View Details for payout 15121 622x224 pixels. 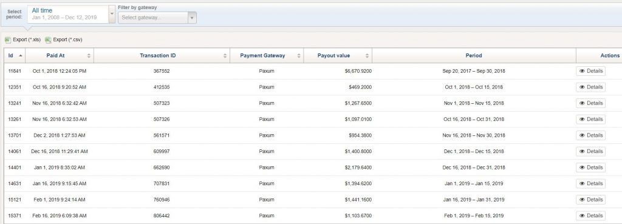coord(590,200)
